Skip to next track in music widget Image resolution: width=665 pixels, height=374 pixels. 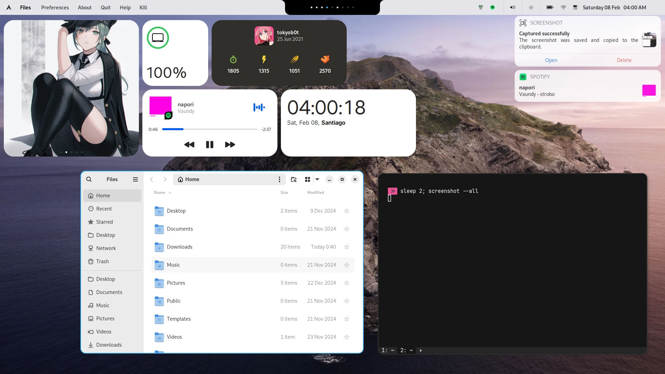[x=230, y=145]
